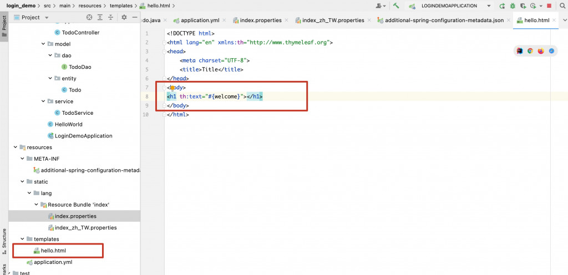Screen dimensions: 568x275
Task: Hide the Project tool window
Action: click(x=134, y=17)
